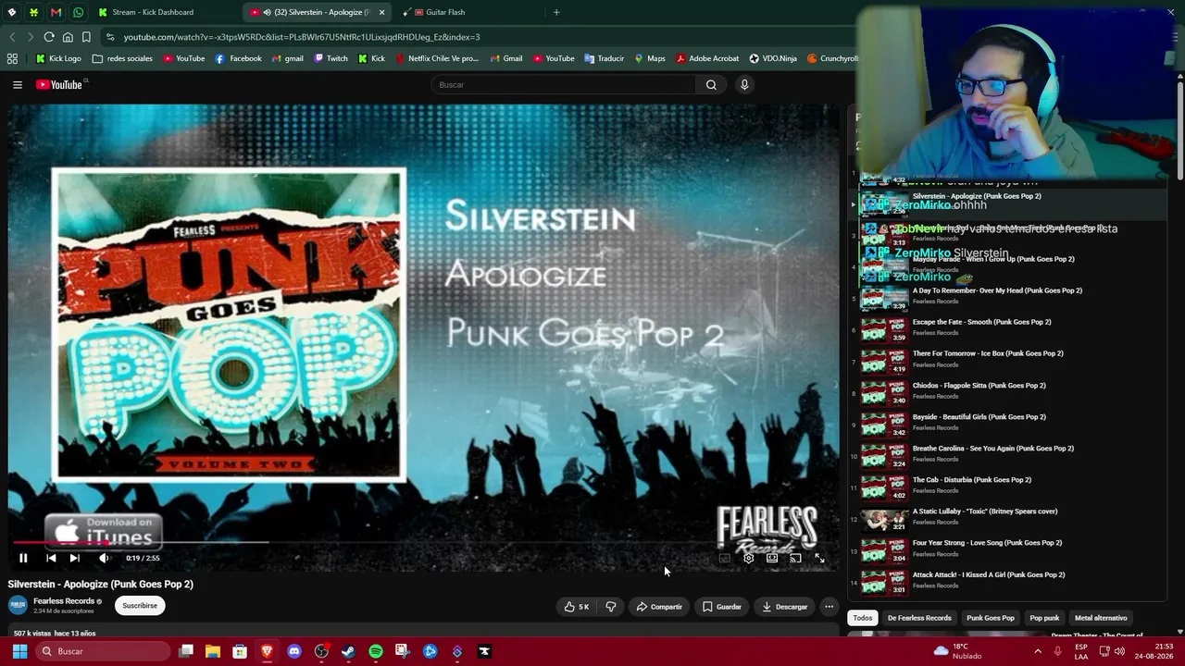
Task: Select the Punk Goes Pop chip
Action: pos(991,618)
